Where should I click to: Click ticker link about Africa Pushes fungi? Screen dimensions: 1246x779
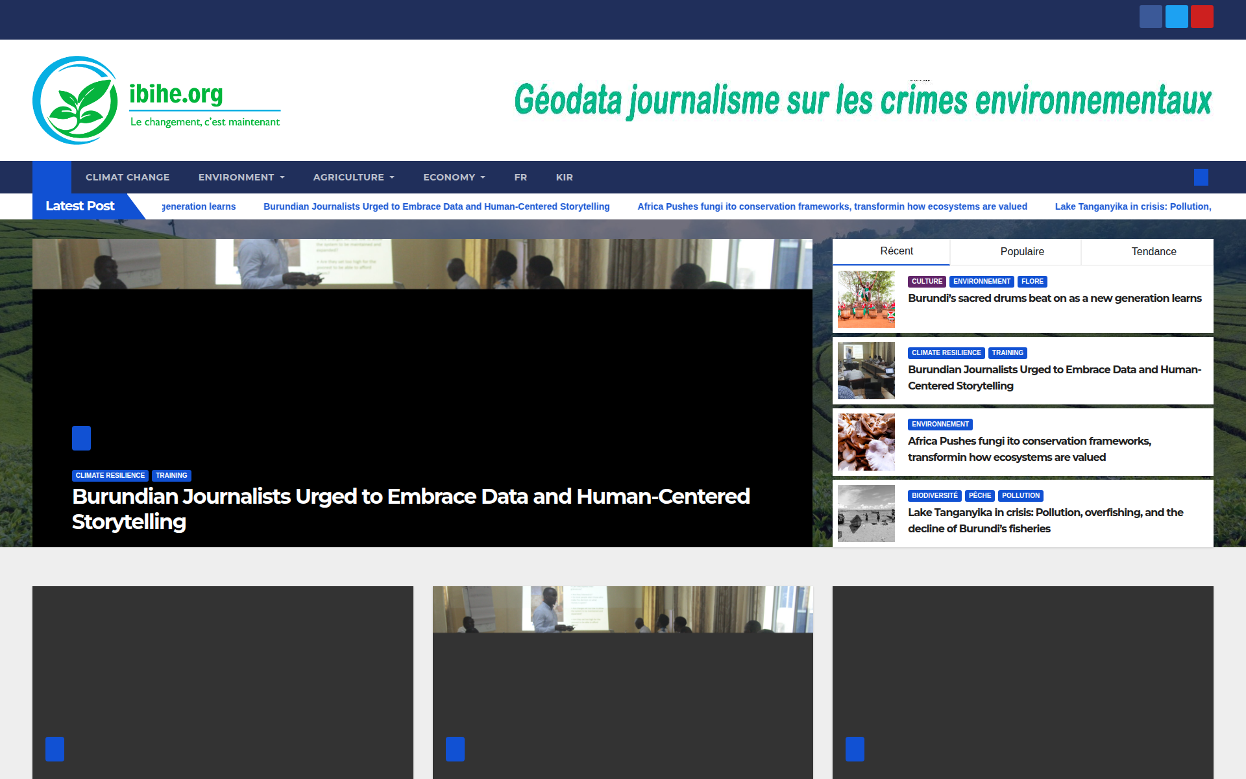832,206
